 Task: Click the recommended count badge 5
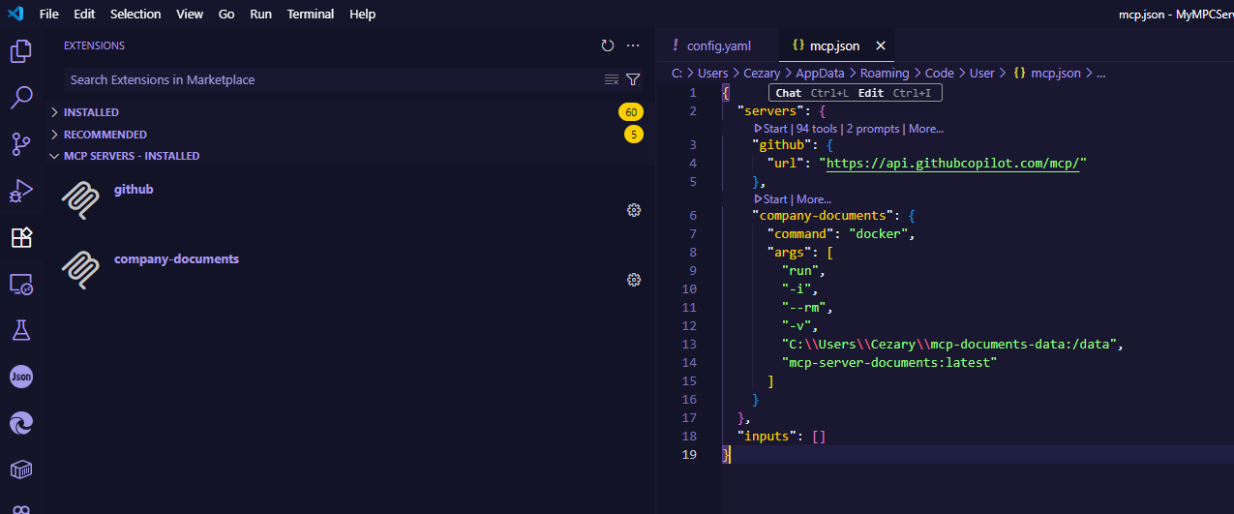[634, 135]
